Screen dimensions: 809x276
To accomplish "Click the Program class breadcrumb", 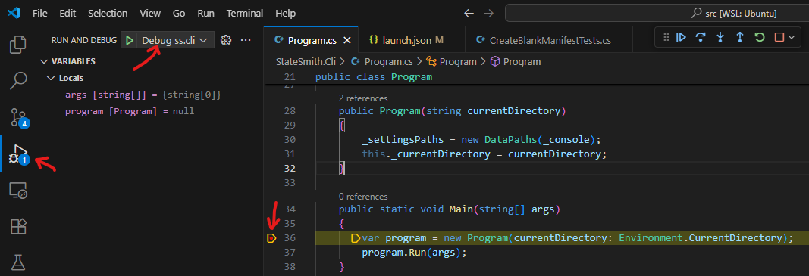I will [x=452, y=62].
